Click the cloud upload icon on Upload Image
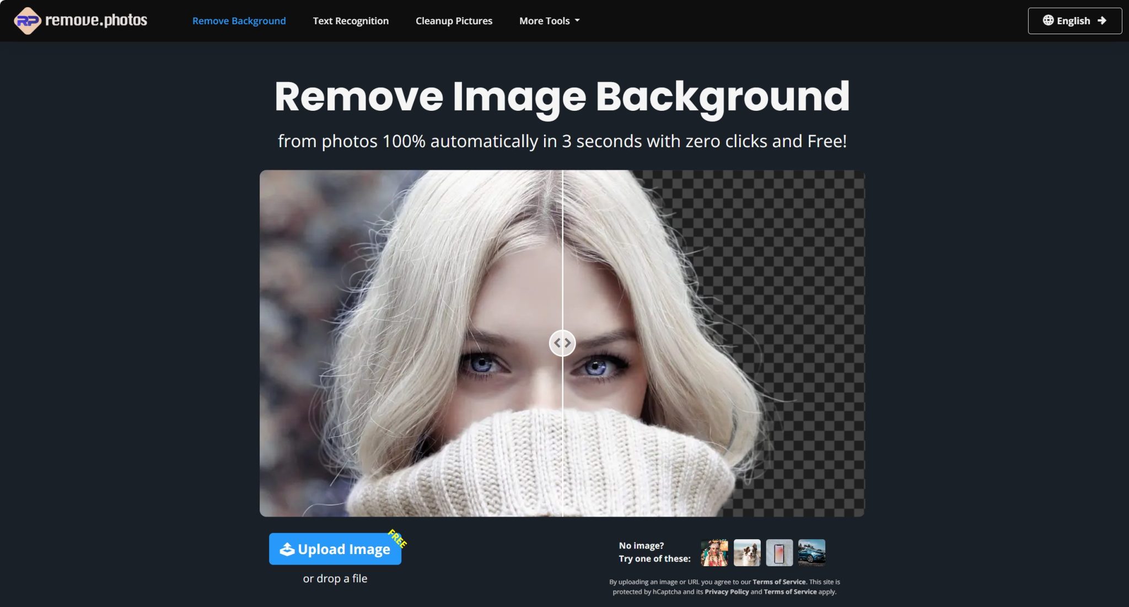 click(x=287, y=549)
